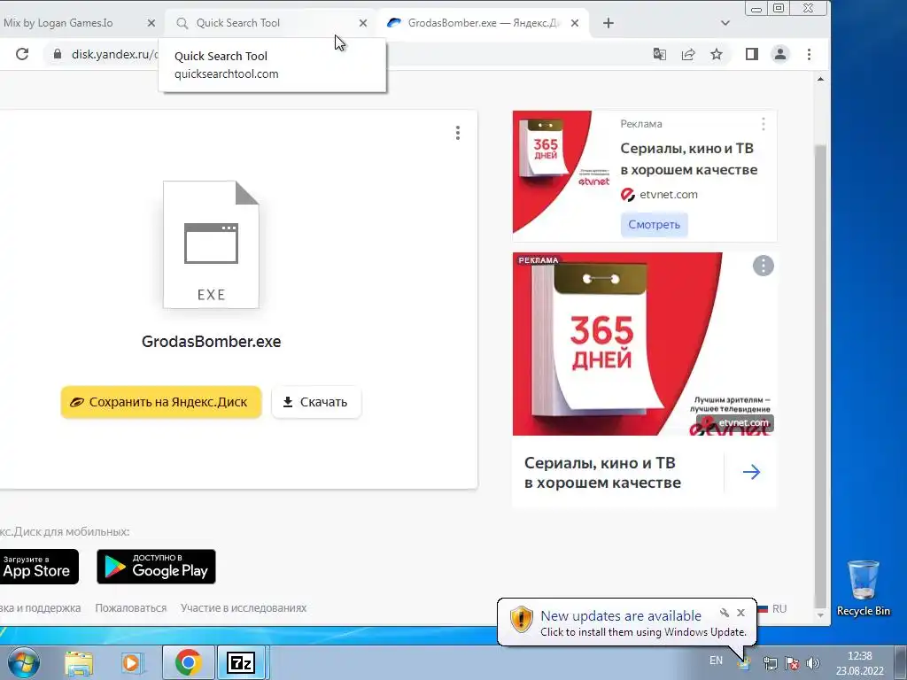907x680 pixels.
Task: Click the large 365 ДНЕЙ ad banner
Action: [644, 344]
